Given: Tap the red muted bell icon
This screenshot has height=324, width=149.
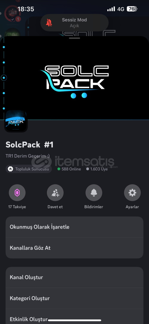Looking at the screenshot, I should 49,22.
